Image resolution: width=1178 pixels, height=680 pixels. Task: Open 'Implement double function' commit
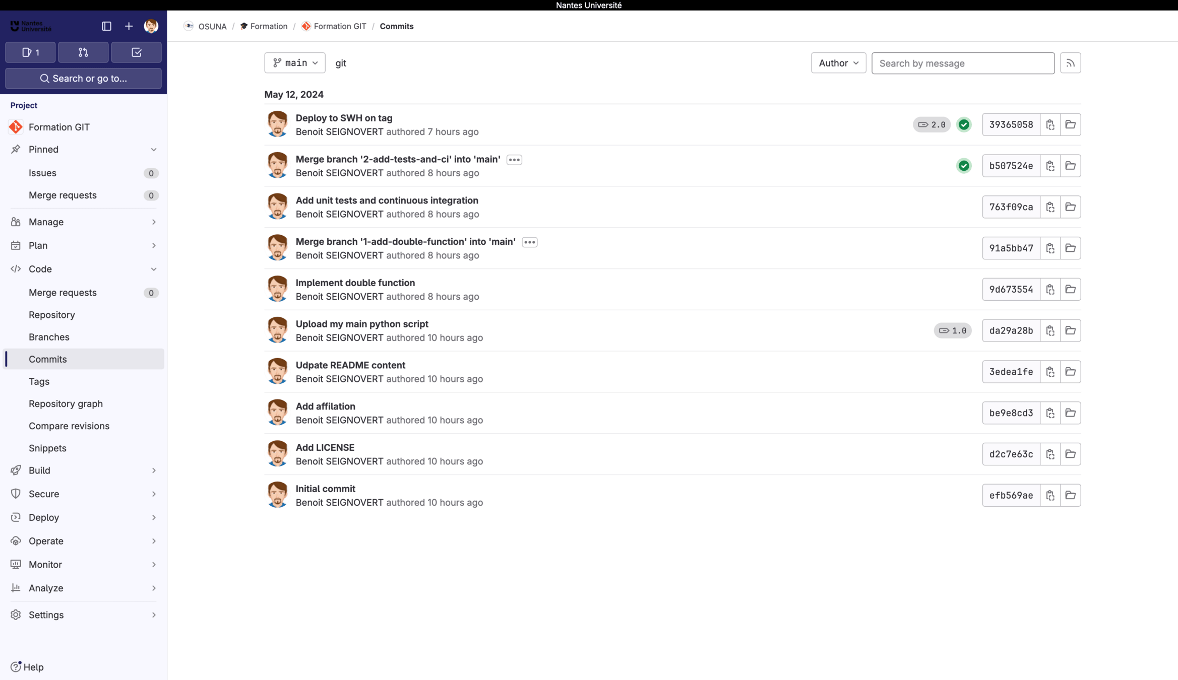pyautogui.click(x=355, y=283)
